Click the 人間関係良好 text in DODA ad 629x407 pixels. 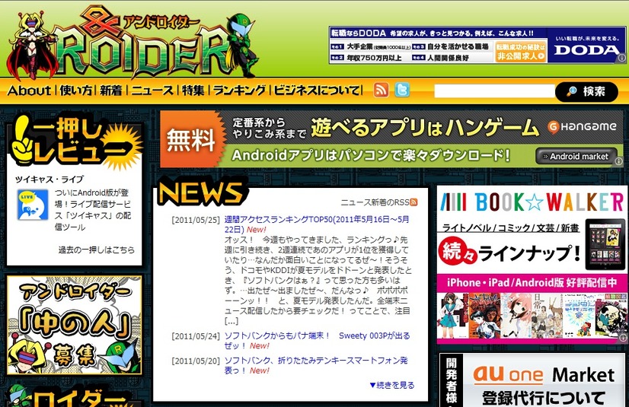(x=448, y=58)
